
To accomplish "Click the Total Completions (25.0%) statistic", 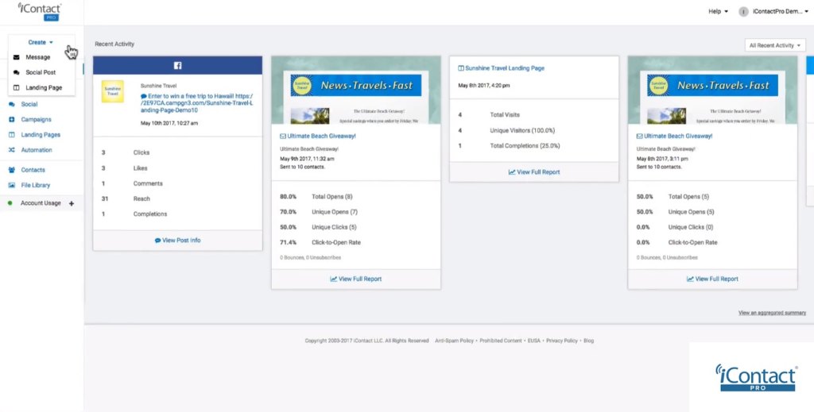I will click(x=525, y=146).
